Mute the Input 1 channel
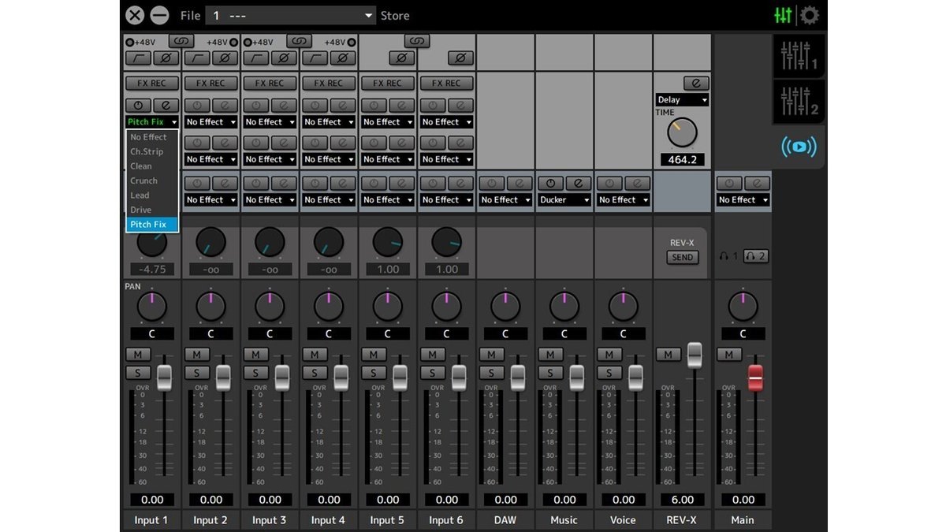The image size is (946, 532). [138, 355]
